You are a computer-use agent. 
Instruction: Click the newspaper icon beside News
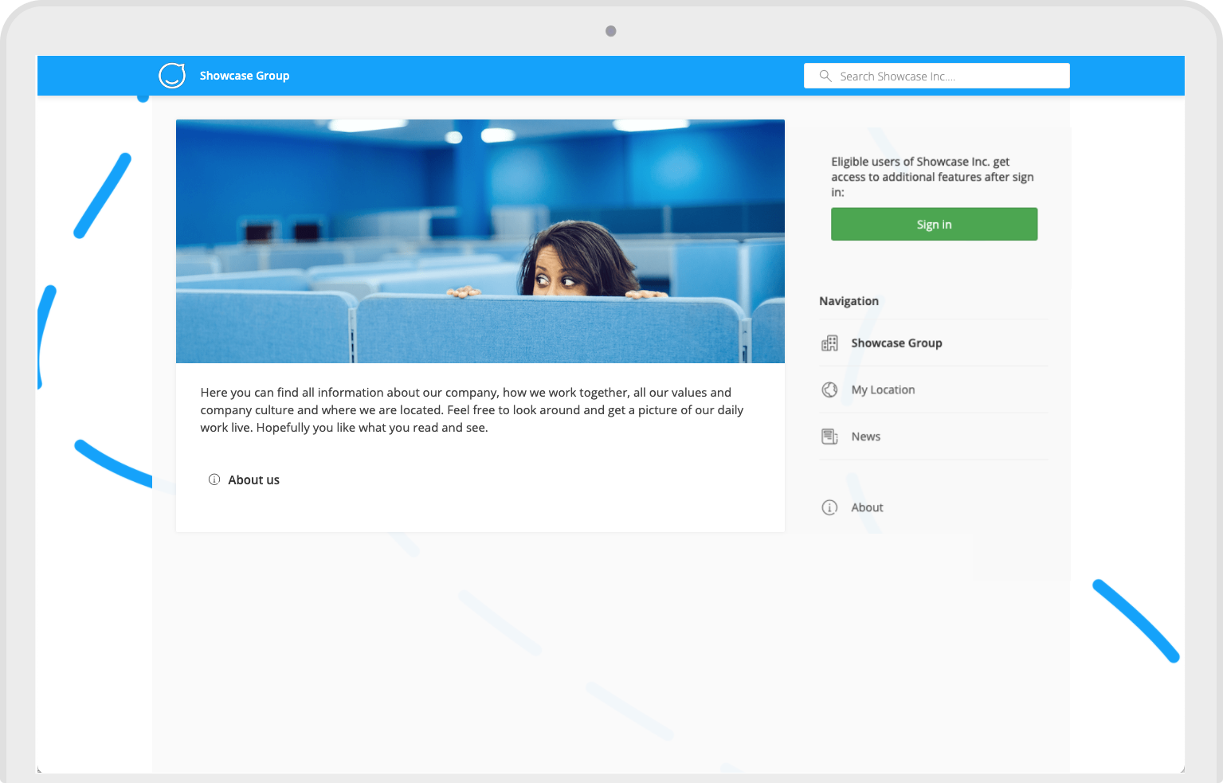point(829,437)
